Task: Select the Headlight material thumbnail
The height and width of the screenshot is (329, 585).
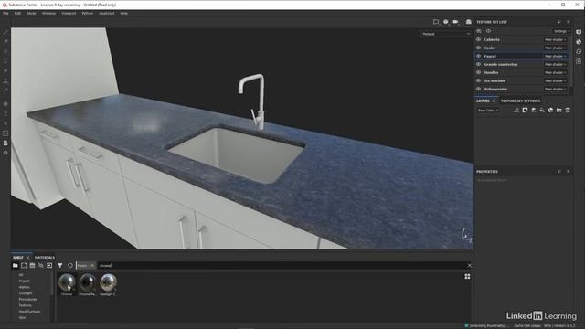Action: click(x=108, y=285)
